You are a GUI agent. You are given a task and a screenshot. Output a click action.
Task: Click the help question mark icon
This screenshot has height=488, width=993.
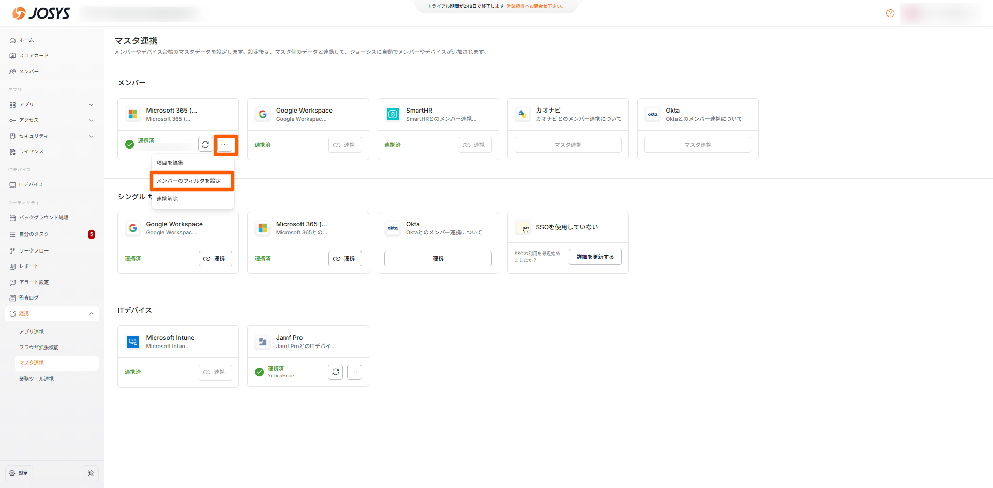coord(890,13)
